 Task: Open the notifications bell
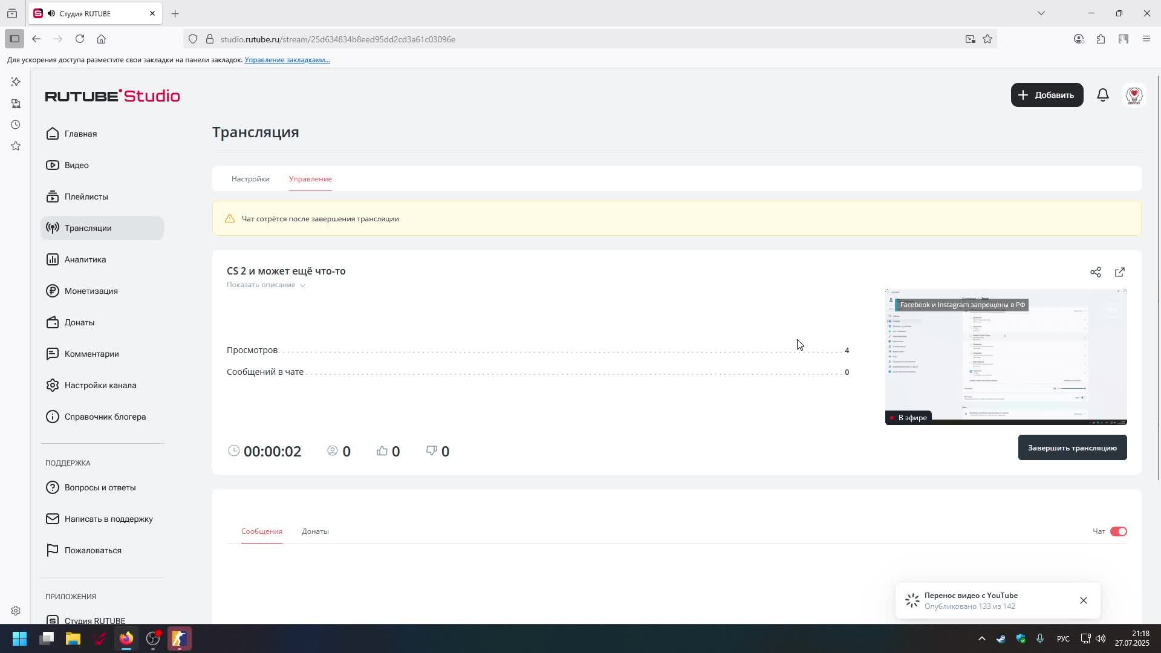[x=1102, y=95]
